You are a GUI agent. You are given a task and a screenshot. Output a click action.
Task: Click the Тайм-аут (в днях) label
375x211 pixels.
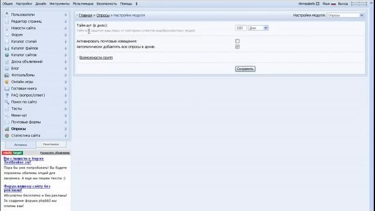point(92,25)
